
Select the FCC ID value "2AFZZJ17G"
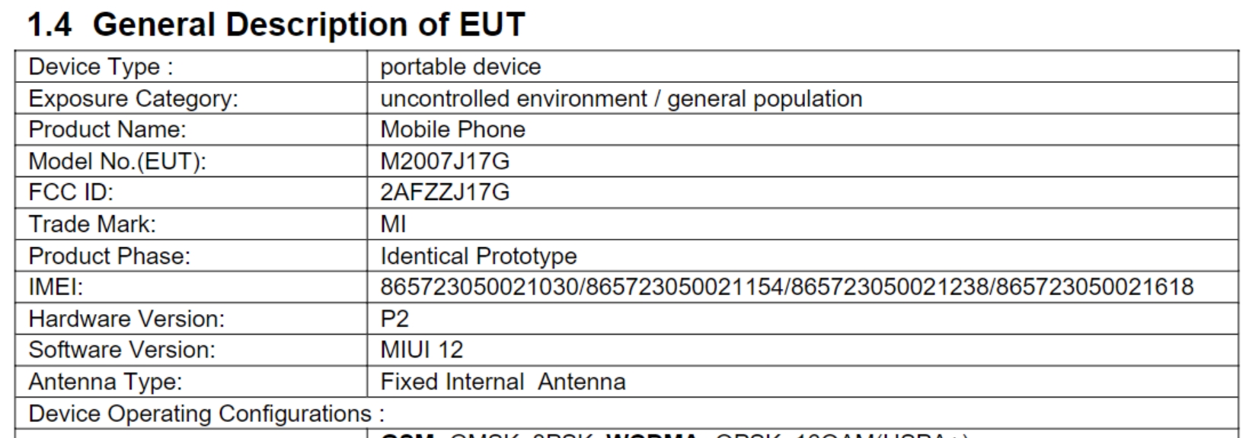[x=445, y=192]
